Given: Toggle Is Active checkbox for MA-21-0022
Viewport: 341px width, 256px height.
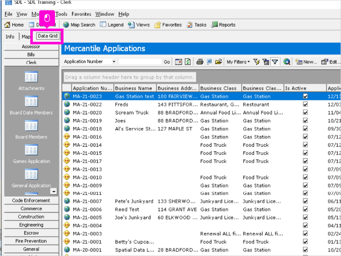Looking at the screenshot, I should (305, 104).
